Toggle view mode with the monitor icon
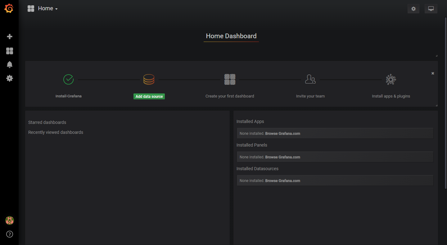 coord(431,9)
